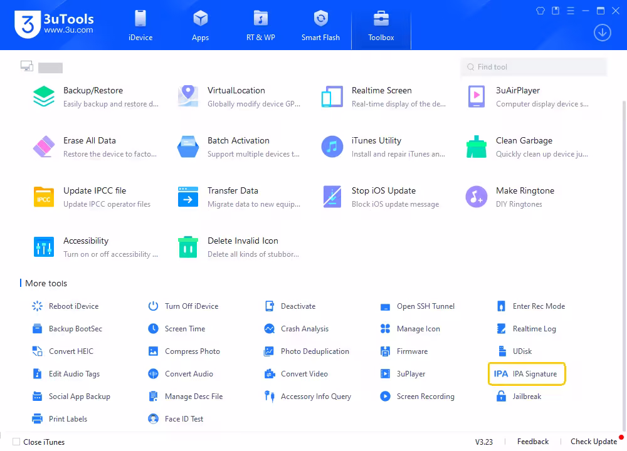
Task: Open the download manager arrow icon
Action: [602, 33]
